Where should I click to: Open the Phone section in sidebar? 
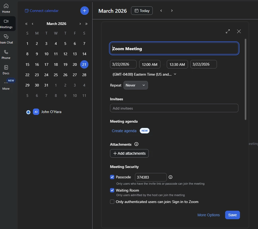6,55
